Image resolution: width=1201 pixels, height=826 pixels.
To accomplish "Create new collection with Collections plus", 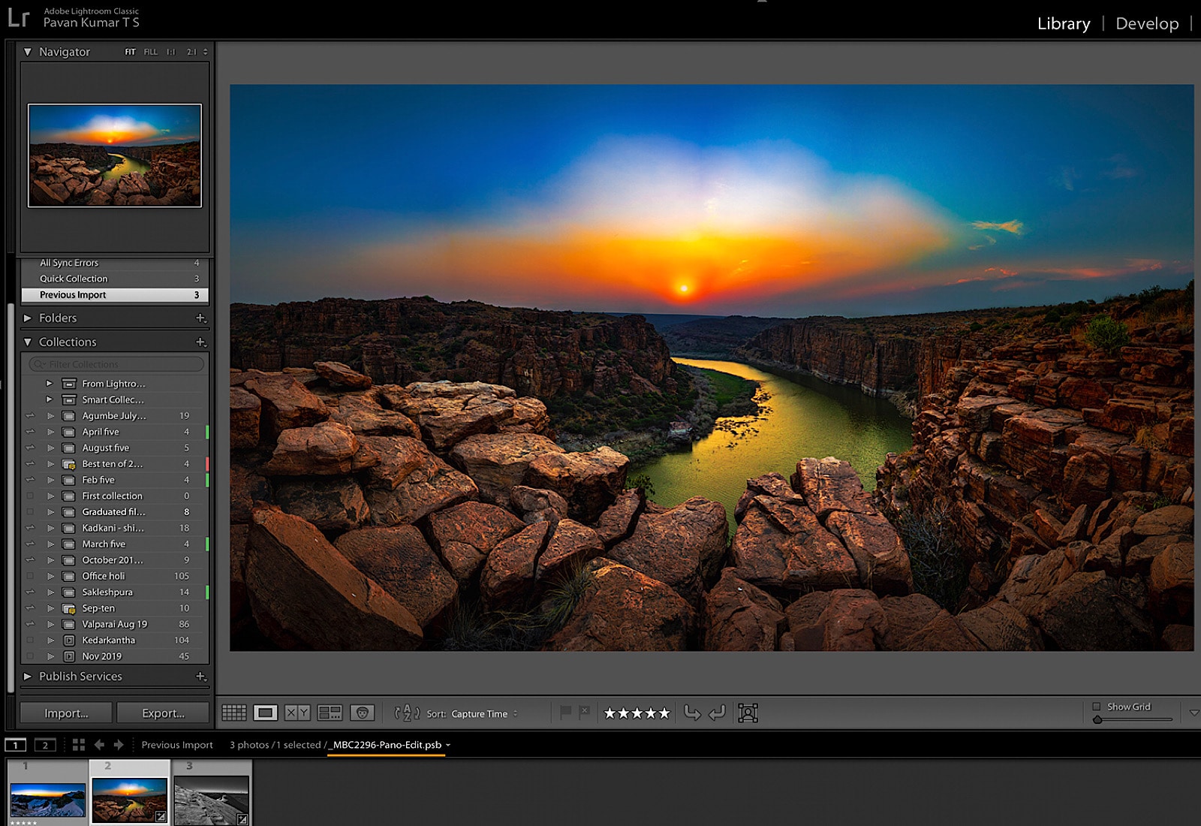I will 200,342.
